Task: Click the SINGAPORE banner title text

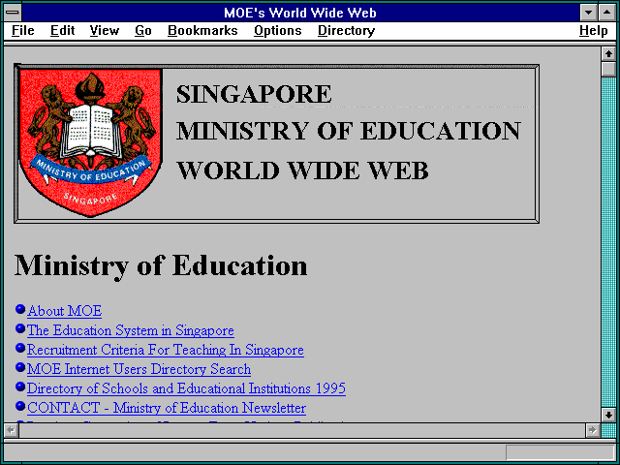Action: coord(254,94)
